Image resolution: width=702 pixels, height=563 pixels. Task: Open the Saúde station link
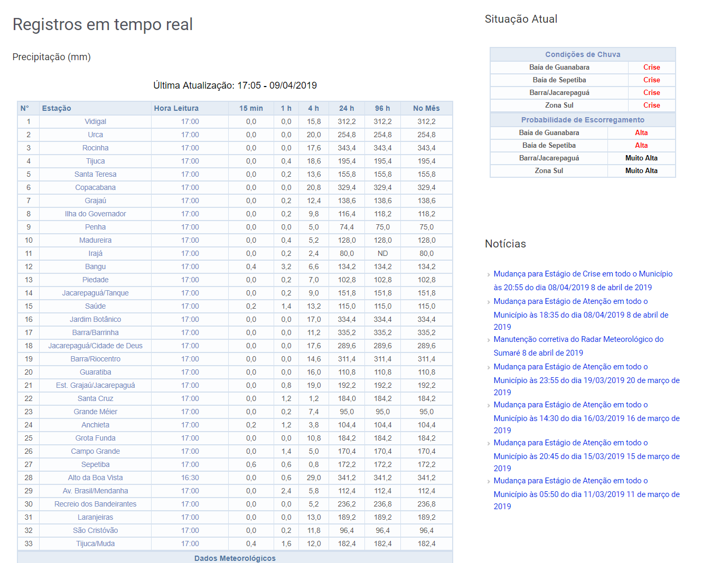point(95,306)
